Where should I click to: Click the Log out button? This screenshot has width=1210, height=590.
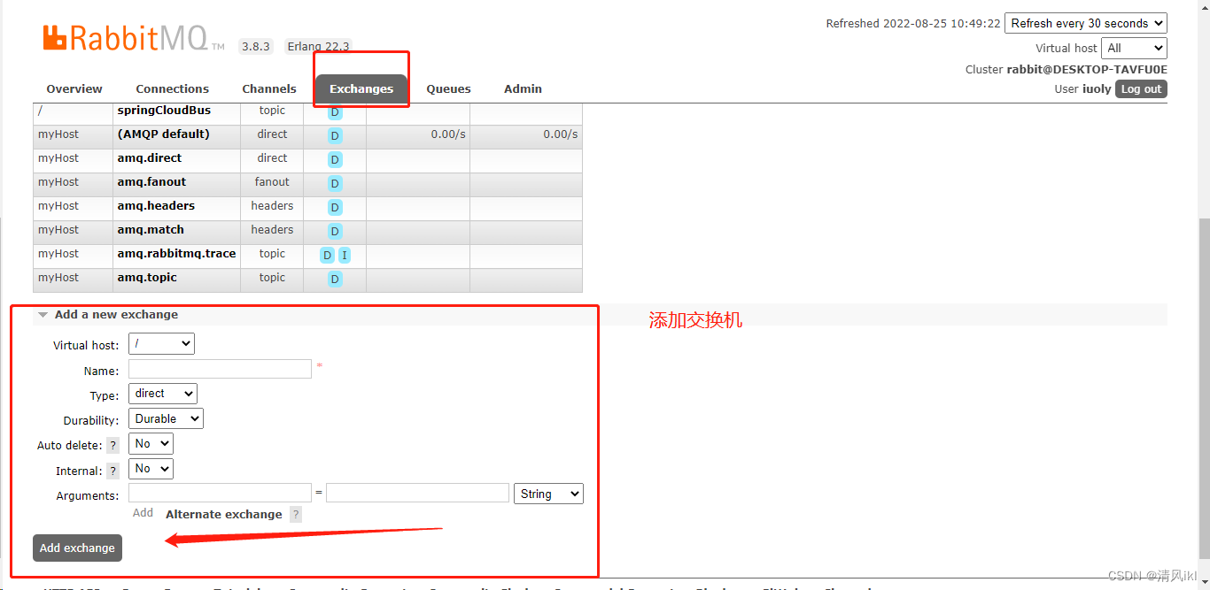click(x=1141, y=88)
